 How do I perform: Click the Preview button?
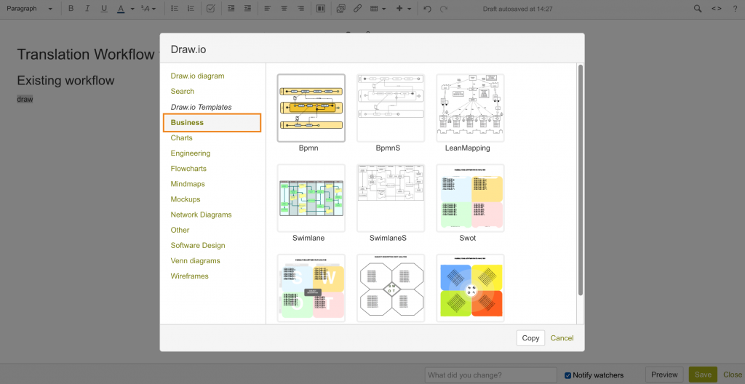click(x=664, y=375)
